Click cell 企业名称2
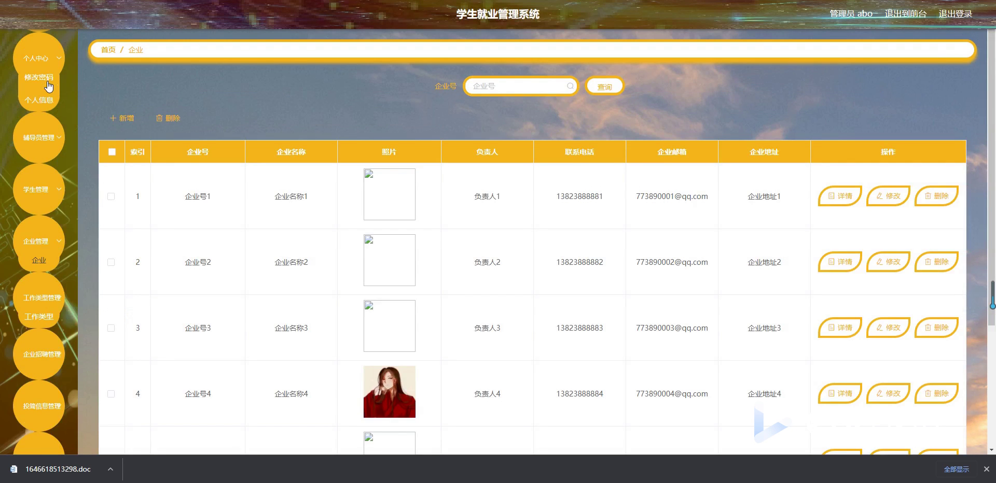The image size is (996, 483). 291,262
